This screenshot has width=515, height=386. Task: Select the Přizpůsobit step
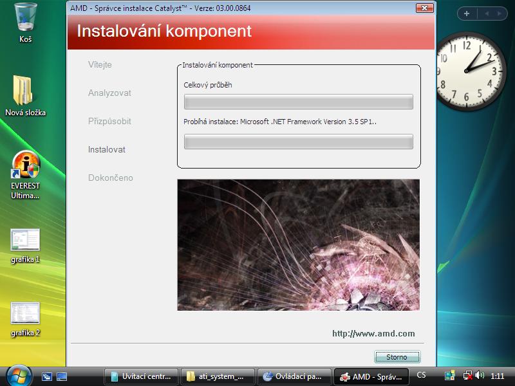109,121
